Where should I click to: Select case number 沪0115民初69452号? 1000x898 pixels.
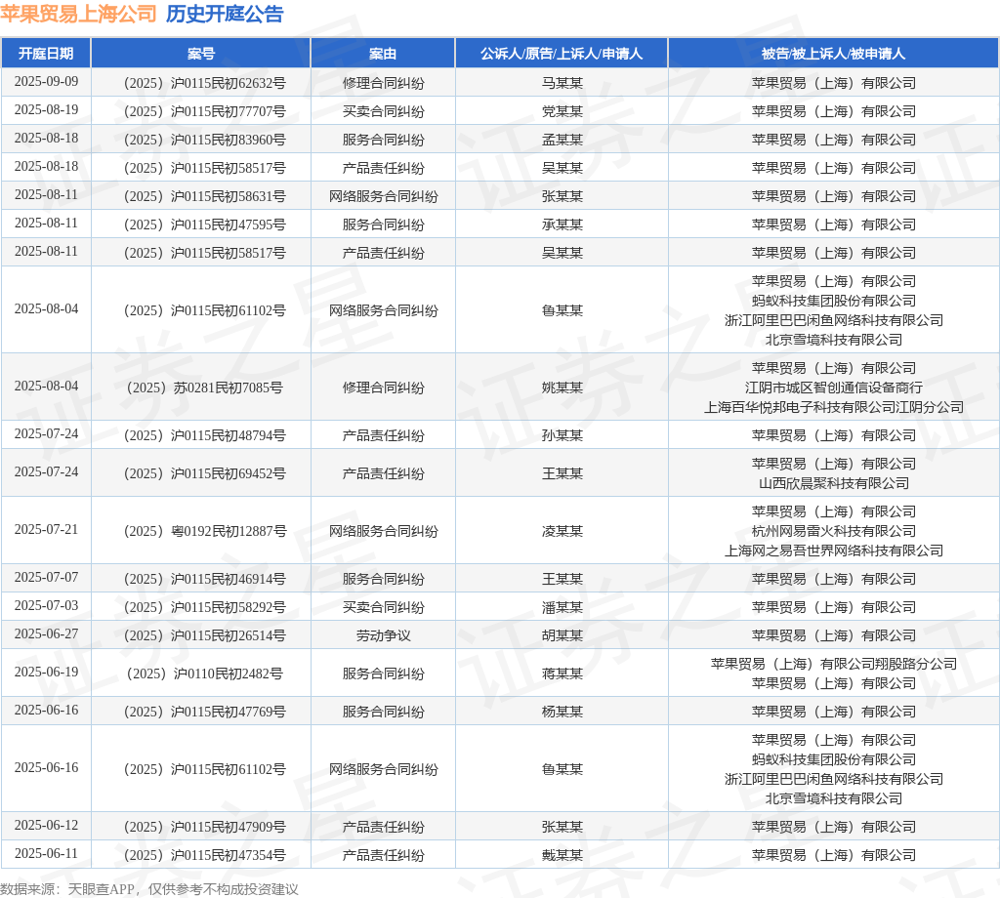tap(204, 473)
